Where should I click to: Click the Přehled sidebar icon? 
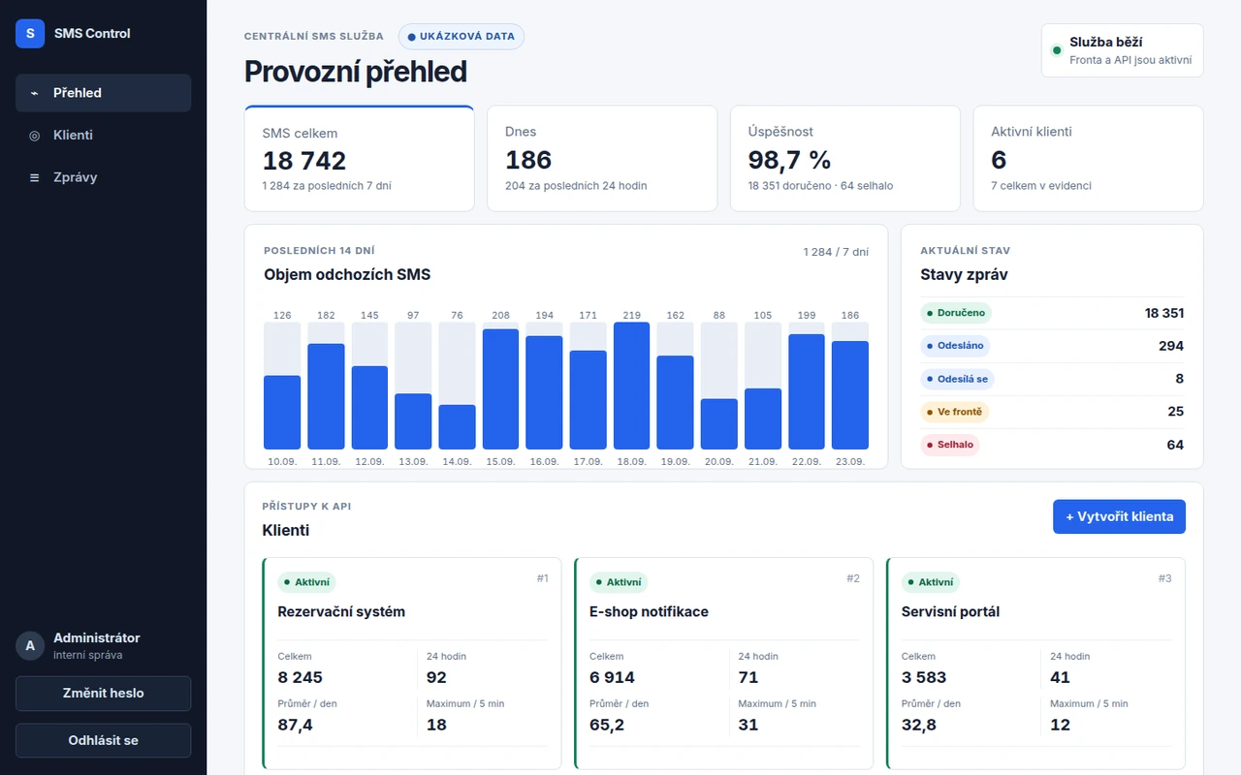click(x=35, y=93)
